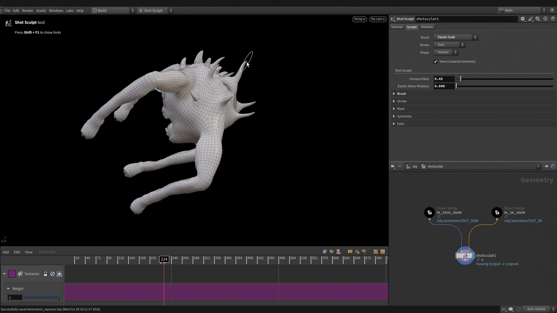Click the IN_SK_ANIM Object Merge node icon
The height and width of the screenshot is (313, 557).
497,212
